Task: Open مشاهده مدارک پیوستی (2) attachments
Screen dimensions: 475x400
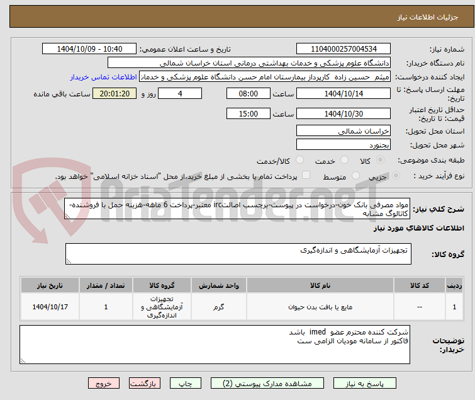Action: tap(267, 384)
